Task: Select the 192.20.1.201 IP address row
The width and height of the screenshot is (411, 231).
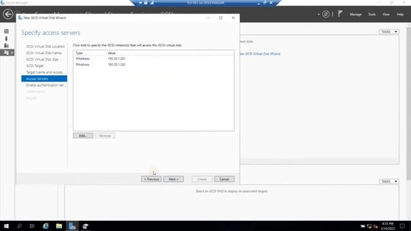Action: click(153, 58)
